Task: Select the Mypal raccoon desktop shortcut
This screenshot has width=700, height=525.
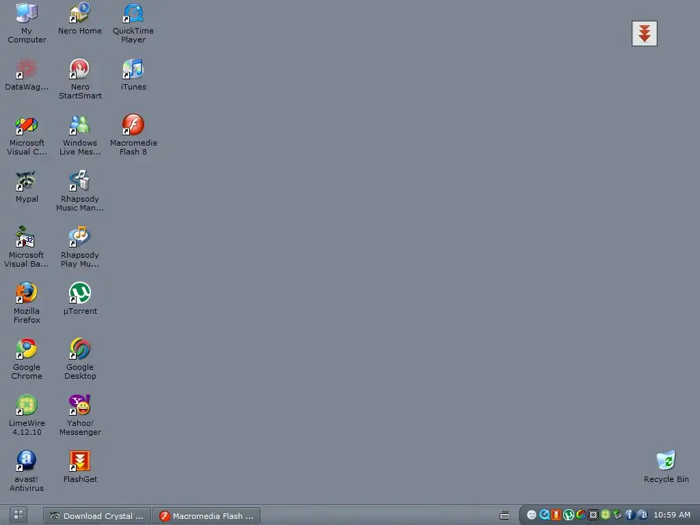Action: point(27,187)
